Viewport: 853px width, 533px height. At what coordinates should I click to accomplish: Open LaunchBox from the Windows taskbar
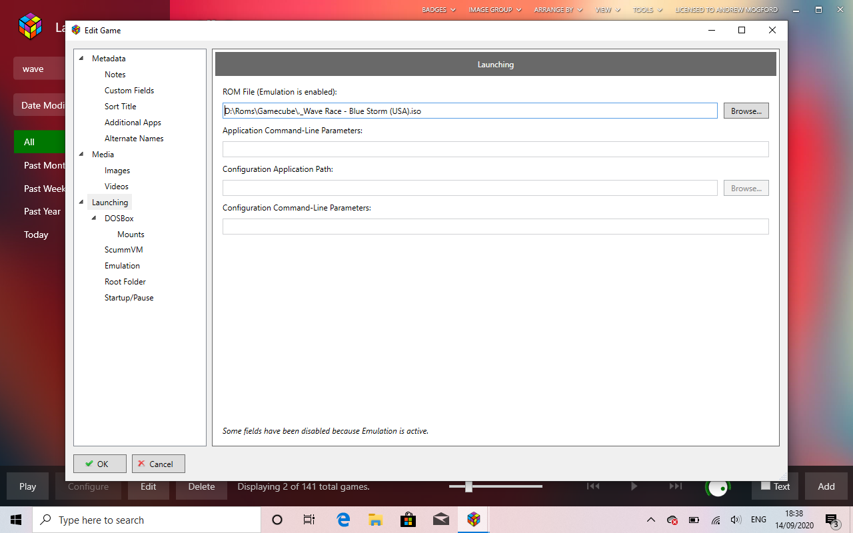[474, 520]
